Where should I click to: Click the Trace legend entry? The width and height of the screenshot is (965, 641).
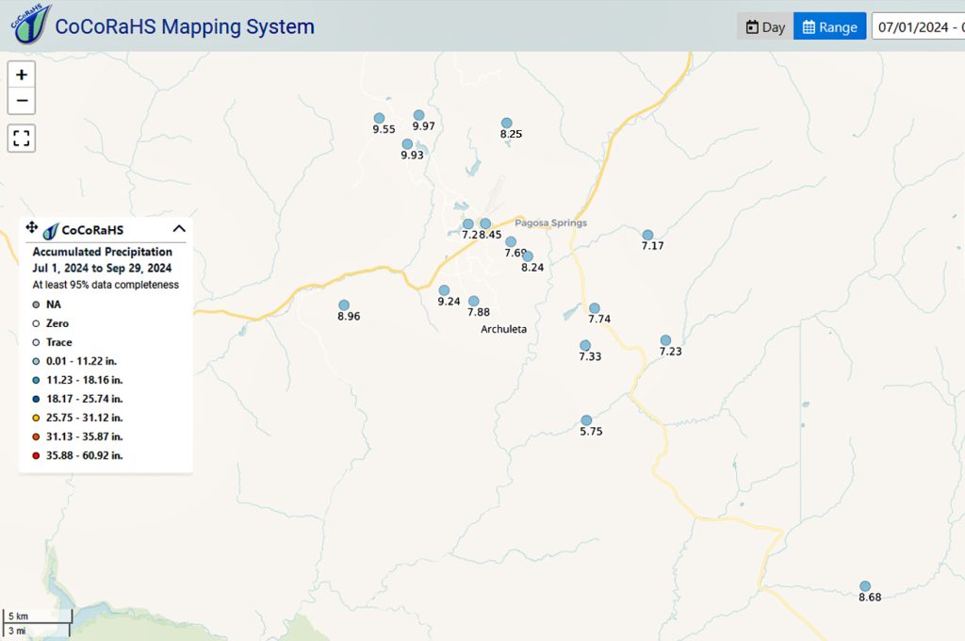click(x=53, y=342)
